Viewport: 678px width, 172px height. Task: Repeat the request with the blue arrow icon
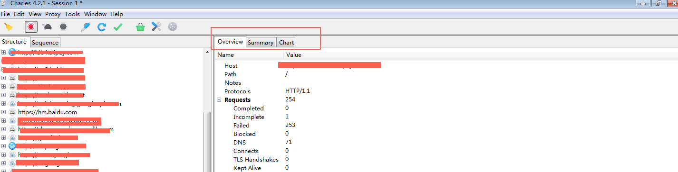102,27
